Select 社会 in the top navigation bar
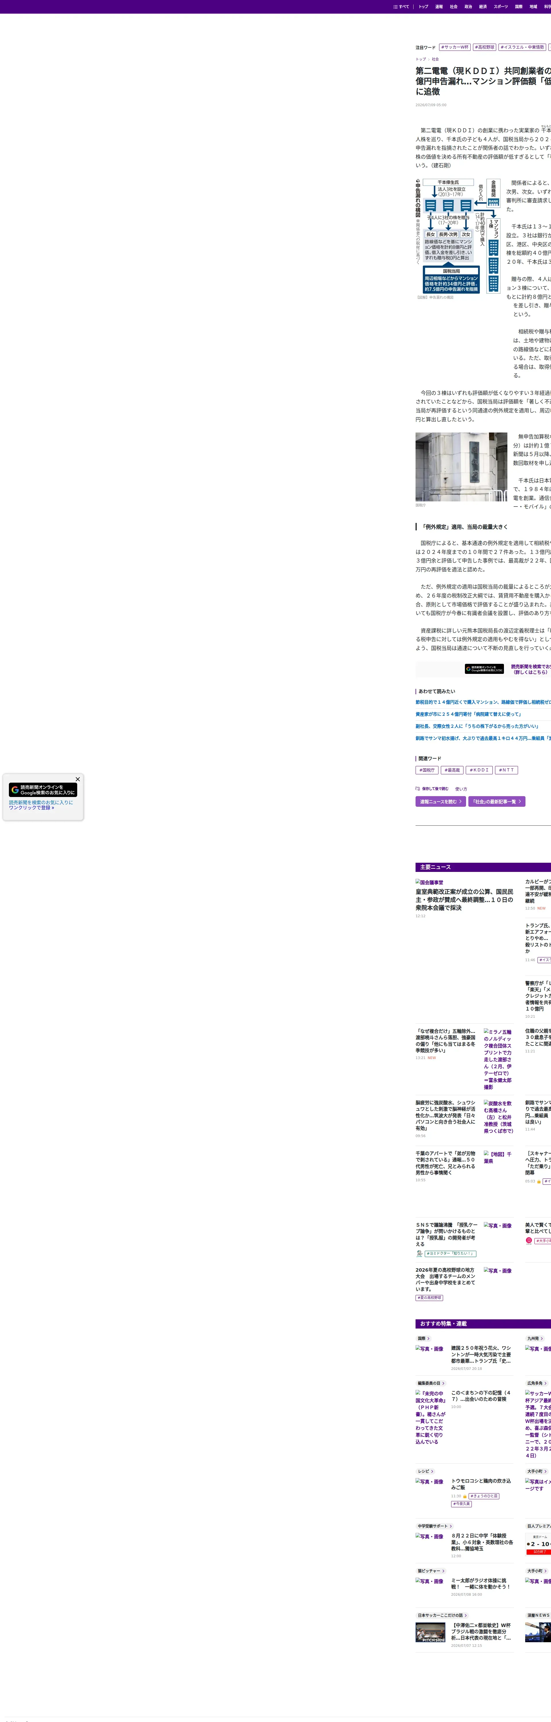551x1722 pixels. click(x=453, y=7)
